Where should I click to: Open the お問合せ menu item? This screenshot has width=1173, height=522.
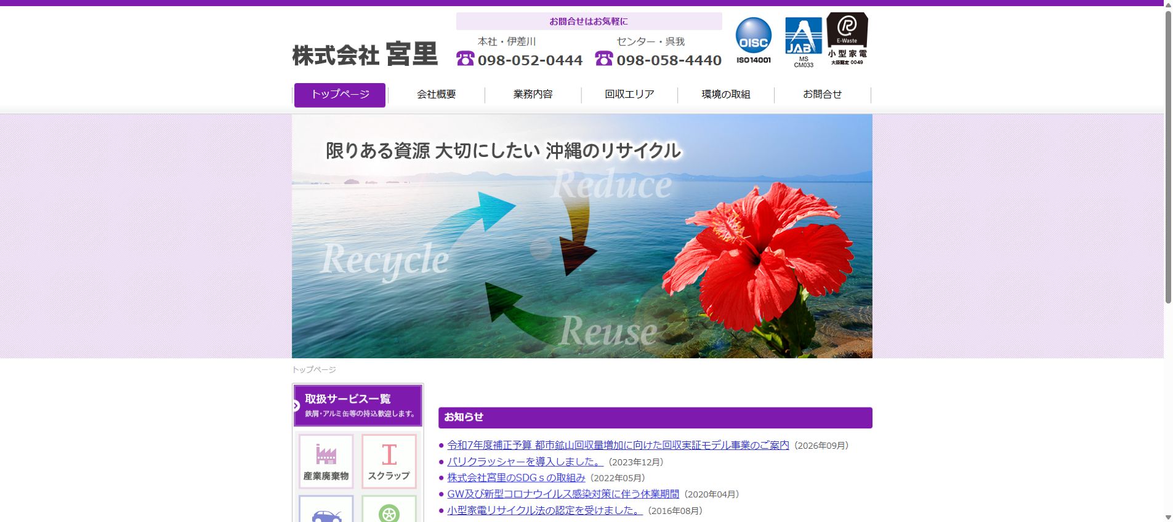pyautogui.click(x=823, y=95)
